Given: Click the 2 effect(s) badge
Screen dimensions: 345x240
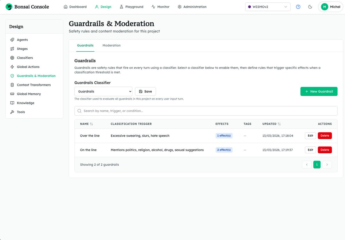Looking at the screenshot, I should coord(224,150).
